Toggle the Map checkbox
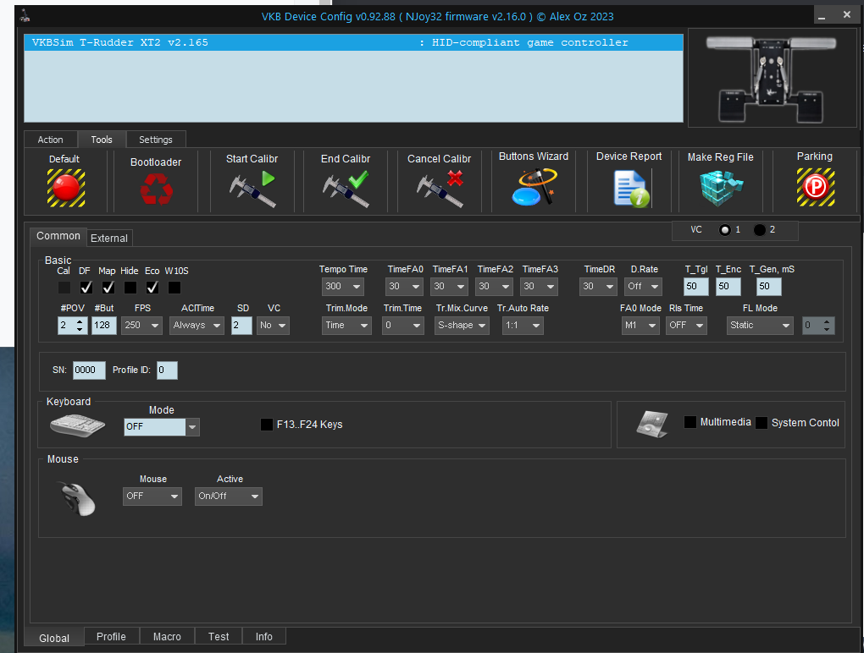The image size is (864, 653). [x=108, y=287]
